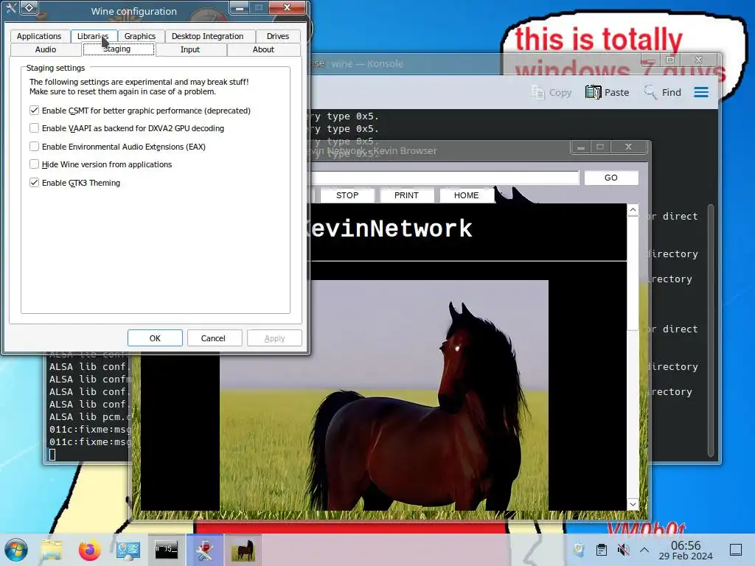Click Apply in Wine configuration

[274, 338]
